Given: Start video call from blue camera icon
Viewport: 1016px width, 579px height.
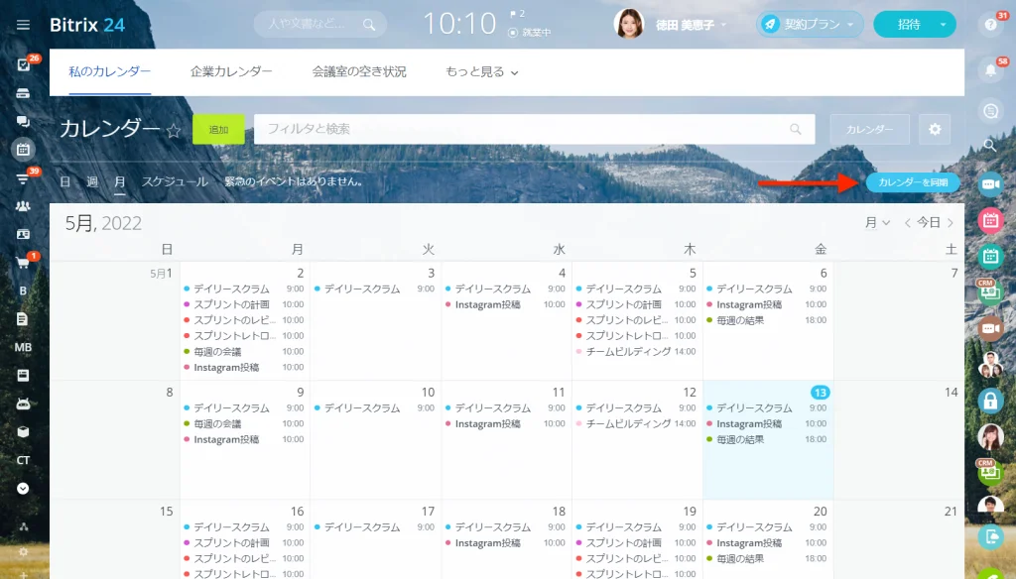Looking at the screenshot, I should tap(990, 184).
